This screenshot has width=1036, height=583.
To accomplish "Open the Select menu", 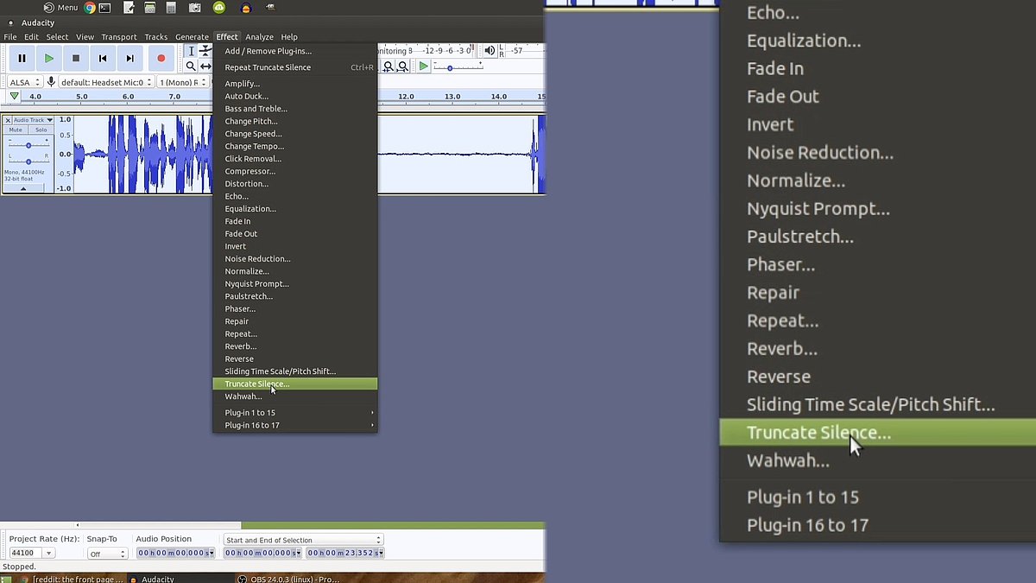I will click(57, 37).
